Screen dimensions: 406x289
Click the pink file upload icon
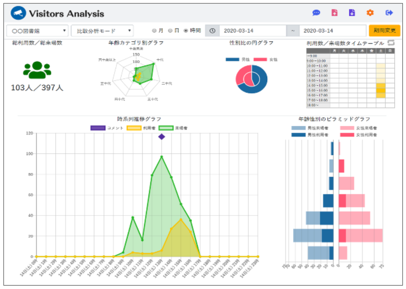pyautogui.click(x=335, y=12)
